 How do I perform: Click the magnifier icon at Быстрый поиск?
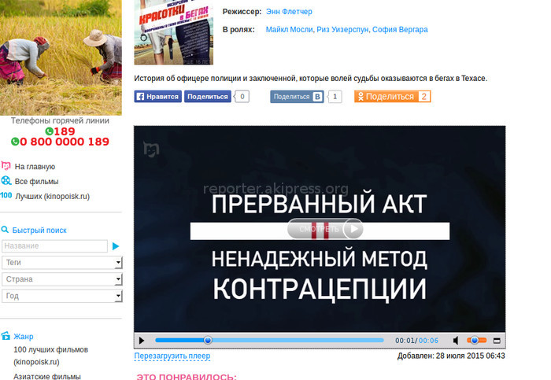pyautogui.click(x=5, y=230)
